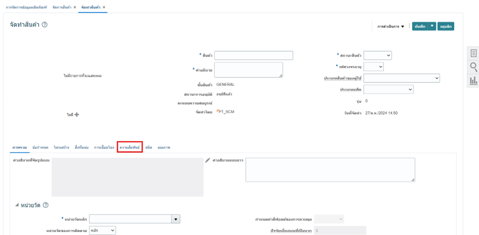Switch to the ความสัมพันธ์ tab
The height and width of the screenshot is (235, 479).
click(x=130, y=147)
